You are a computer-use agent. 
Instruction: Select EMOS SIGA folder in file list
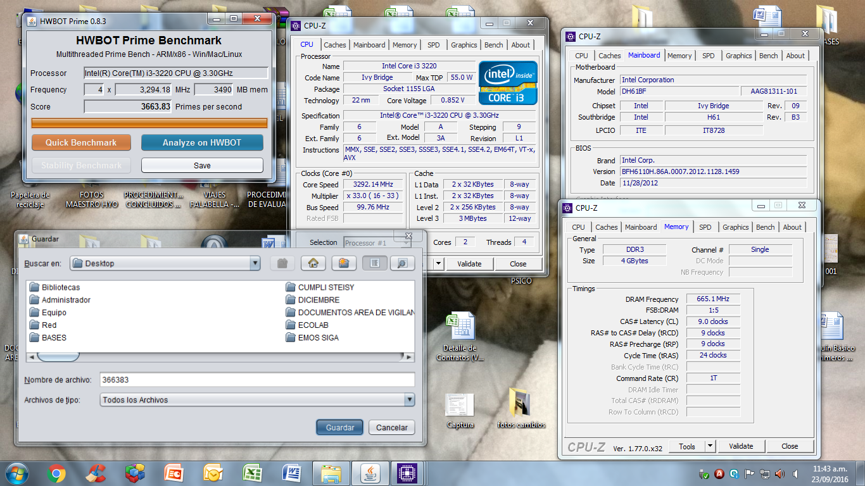tap(312, 338)
